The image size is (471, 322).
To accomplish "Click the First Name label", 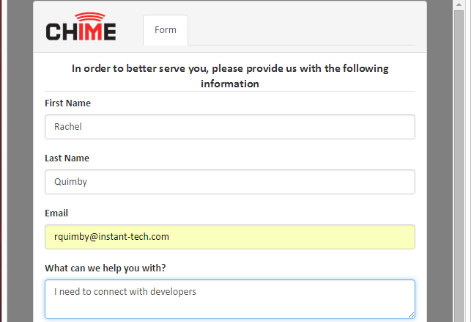I will tap(67, 103).
